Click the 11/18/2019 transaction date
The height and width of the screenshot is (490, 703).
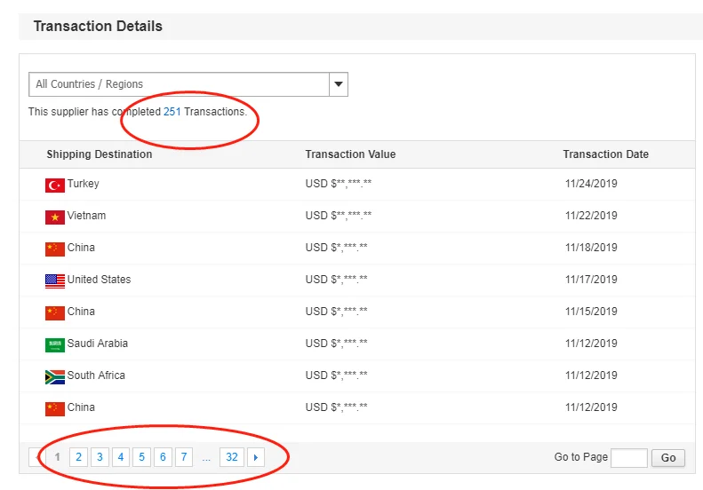coord(591,248)
